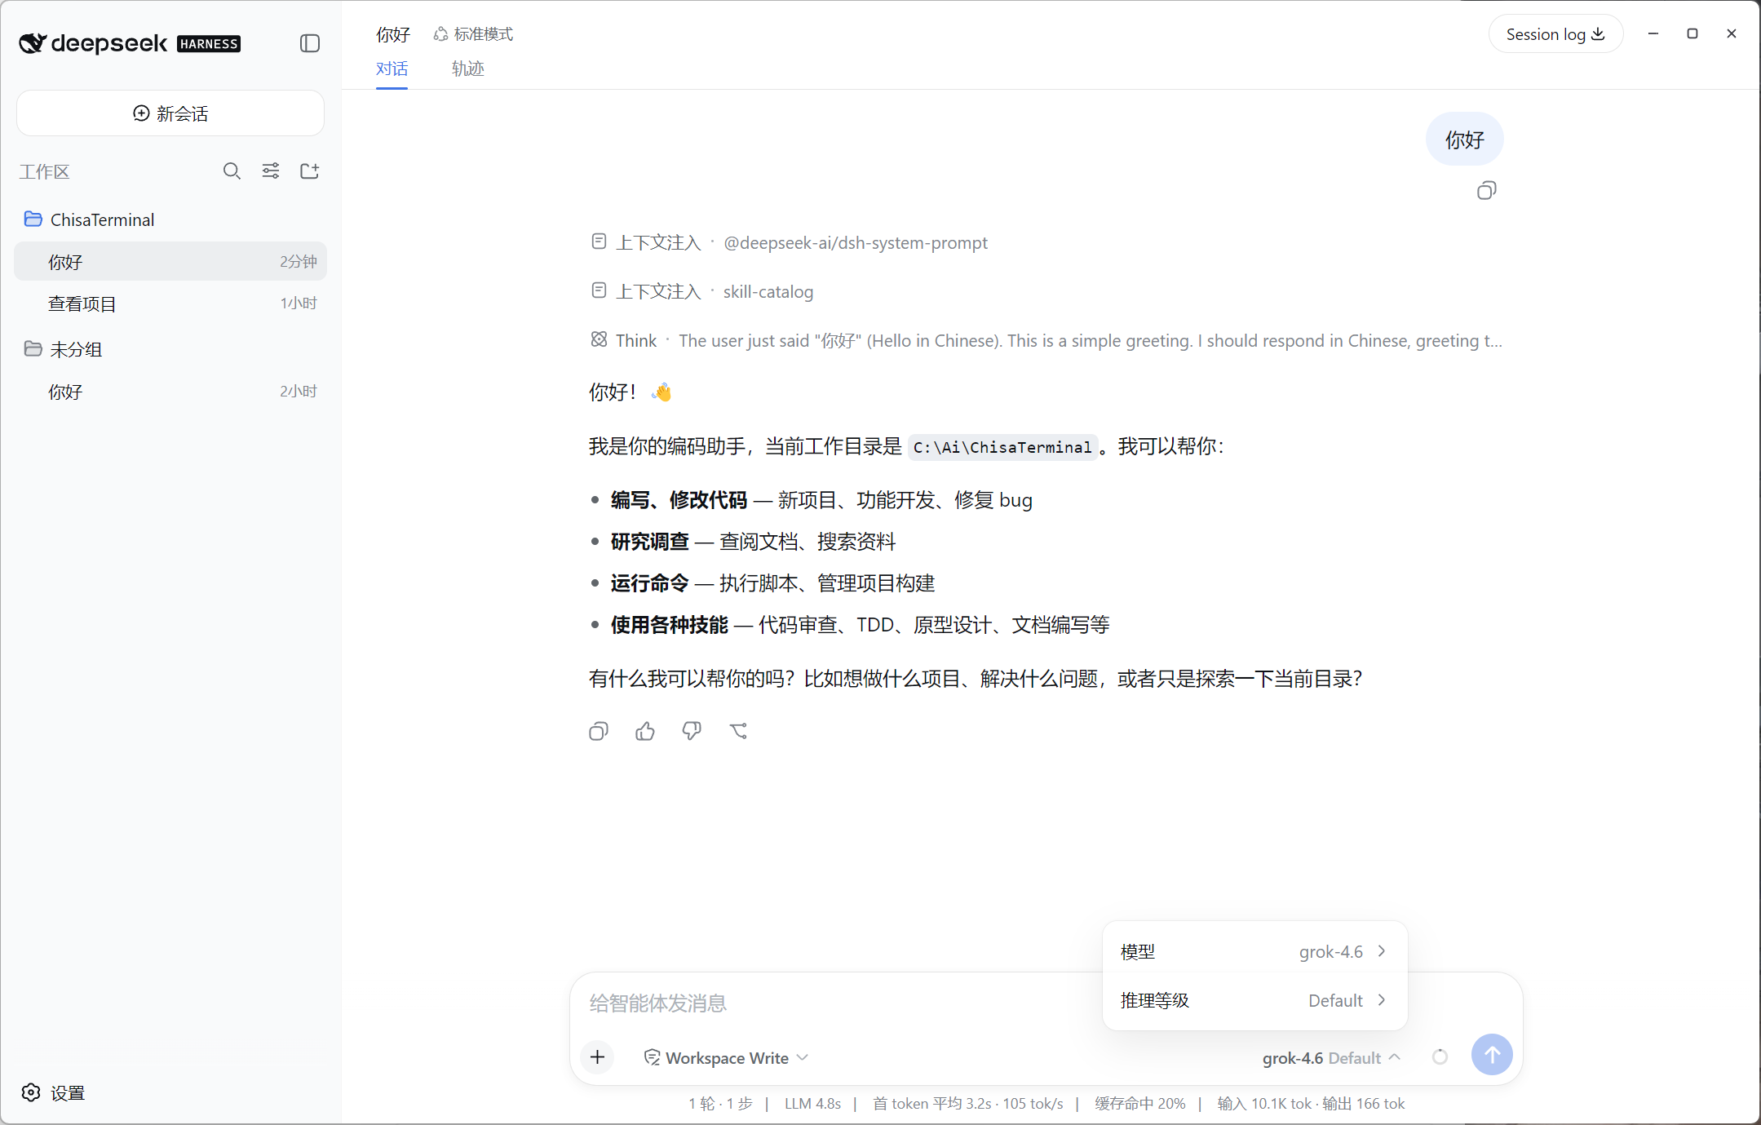This screenshot has width=1761, height=1125.
Task: Add new workspace folder icon
Action: coord(309,171)
